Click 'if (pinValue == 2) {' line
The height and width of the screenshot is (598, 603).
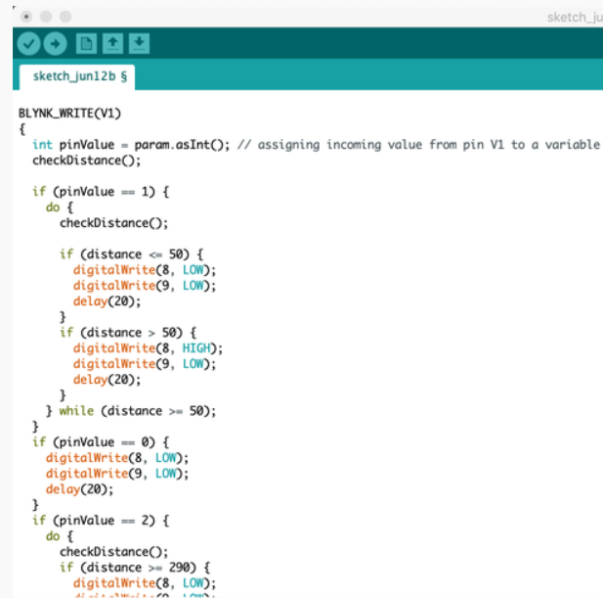coord(101,521)
